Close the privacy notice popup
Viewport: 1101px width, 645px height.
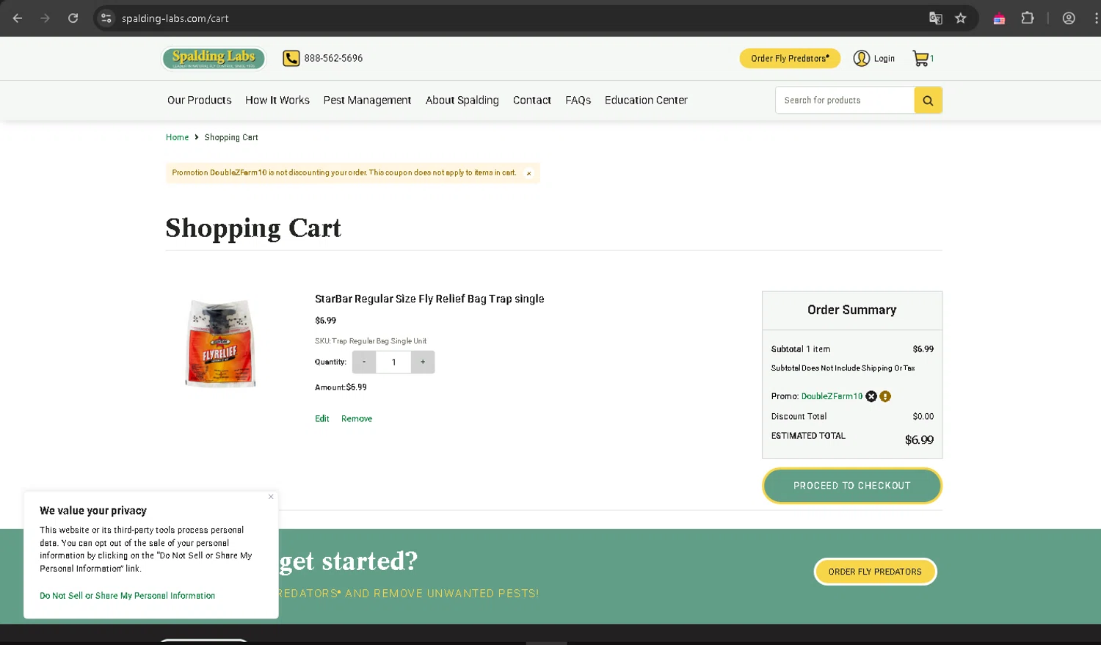271,497
